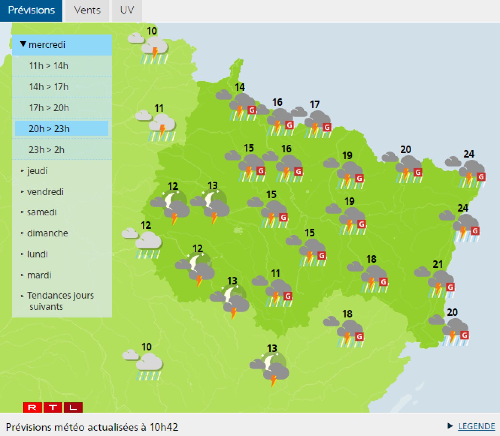500x436 pixels.
Task: Expand the dimanche forecast
Action: pyautogui.click(x=47, y=233)
